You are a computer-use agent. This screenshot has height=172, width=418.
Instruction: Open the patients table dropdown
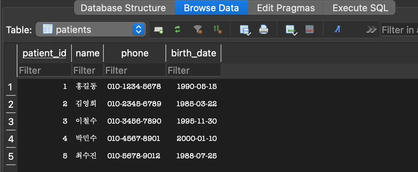(x=91, y=30)
